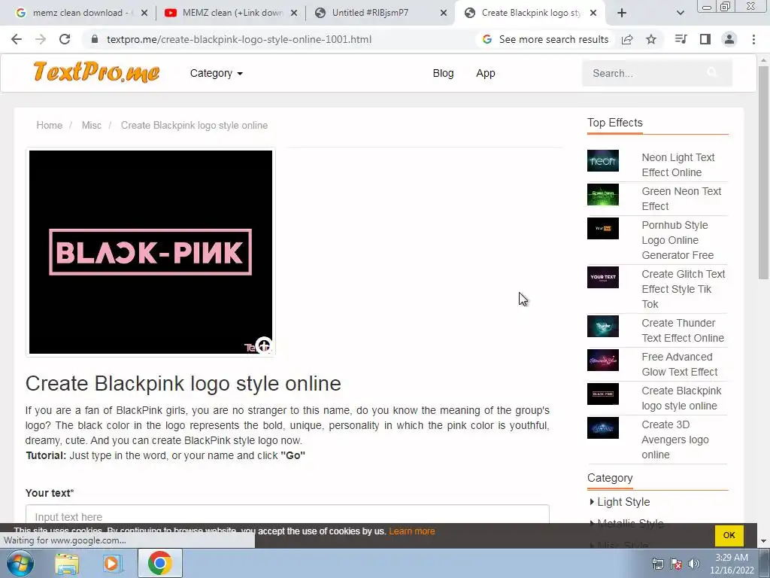Image resolution: width=770 pixels, height=578 pixels.
Task: Open a new tab with the plus icon
Action: click(622, 13)
